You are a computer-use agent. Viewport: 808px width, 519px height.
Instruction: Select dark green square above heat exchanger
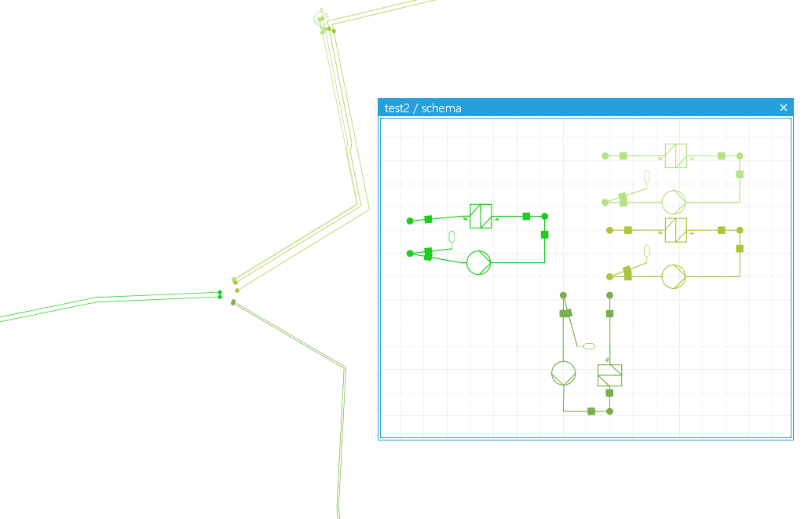609,314
